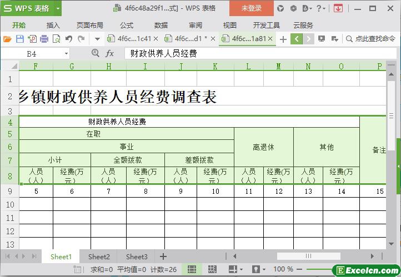
Task: Select column header L
Action: (x=248, y=67)
